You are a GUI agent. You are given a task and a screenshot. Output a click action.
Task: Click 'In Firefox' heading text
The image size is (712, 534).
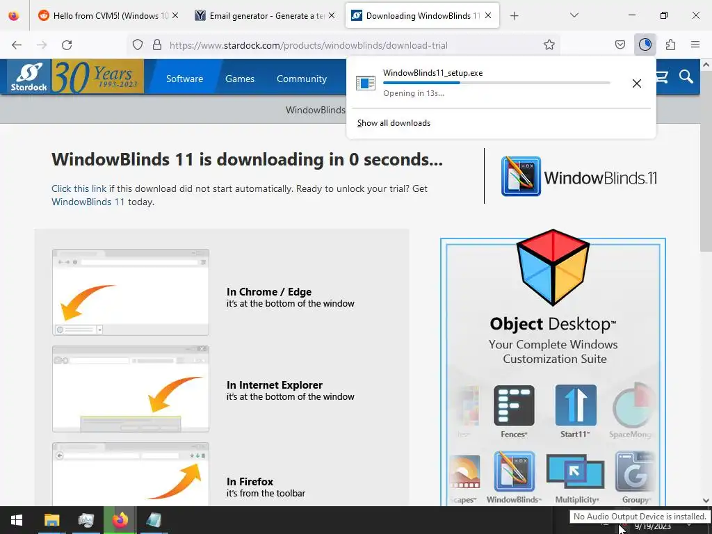pyautogui.click(x=250, y=481)
